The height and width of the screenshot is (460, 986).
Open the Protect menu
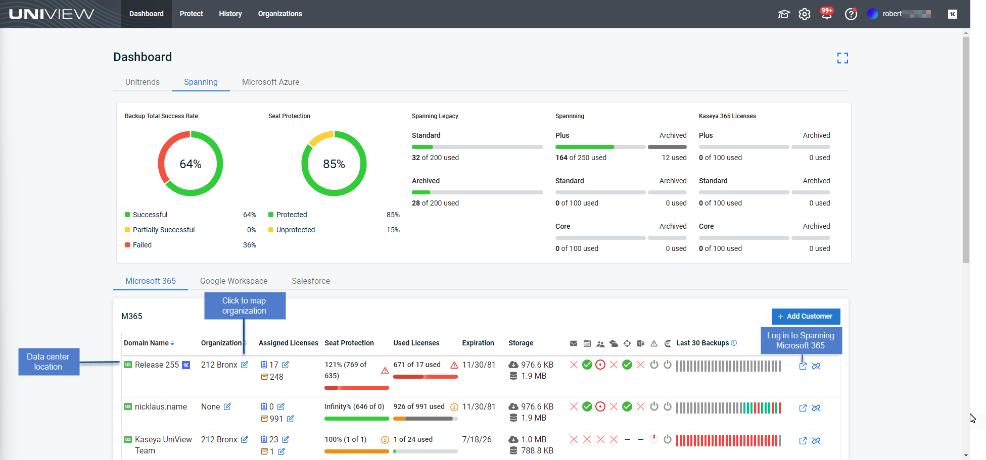[192, 14]
